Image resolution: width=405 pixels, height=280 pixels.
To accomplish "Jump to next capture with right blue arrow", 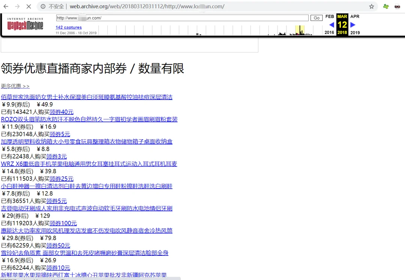I will pos(353,25).
